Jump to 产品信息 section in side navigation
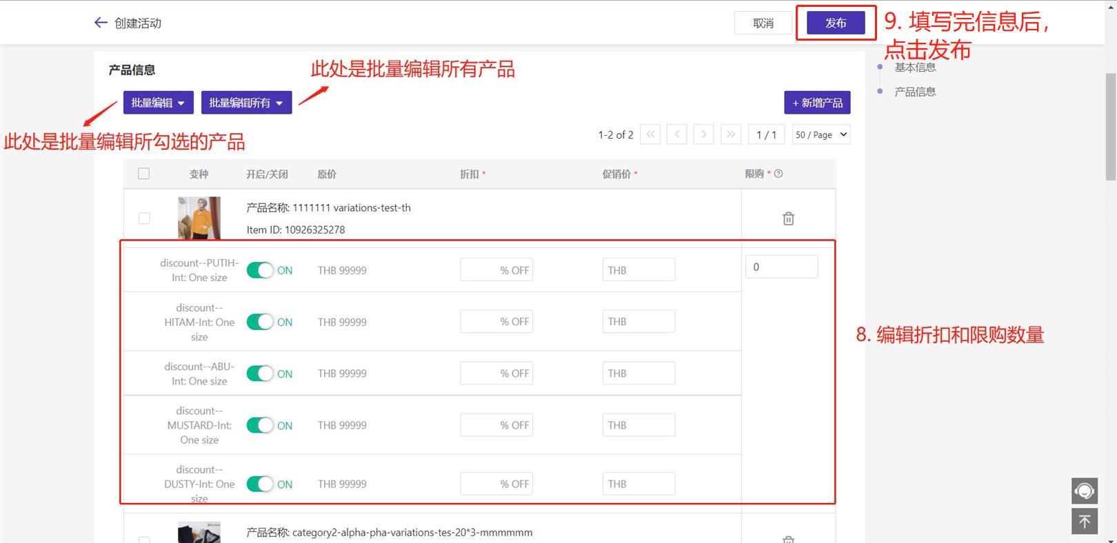The image size is (1117, 543). 915,92
